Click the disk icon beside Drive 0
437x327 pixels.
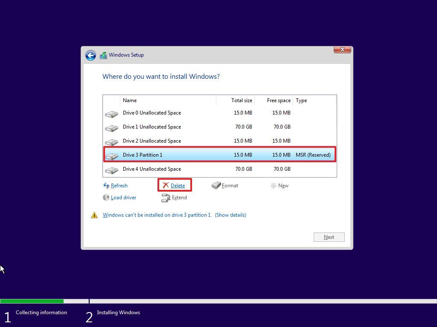tap(111, 113)
